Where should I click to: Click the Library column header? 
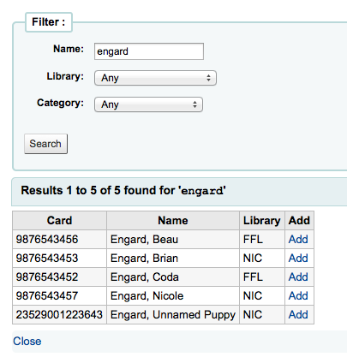click(x=262, y=221)
